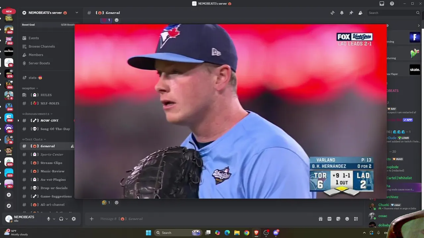Show pinned messages pin icon
424x238 pixels.
tap(351, 13)
